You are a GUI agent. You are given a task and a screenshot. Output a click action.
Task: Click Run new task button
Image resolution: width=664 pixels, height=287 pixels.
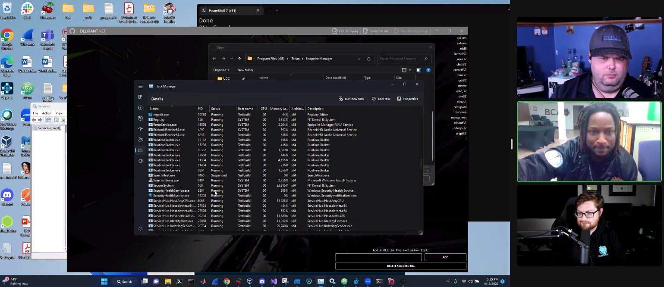[351, 99]
